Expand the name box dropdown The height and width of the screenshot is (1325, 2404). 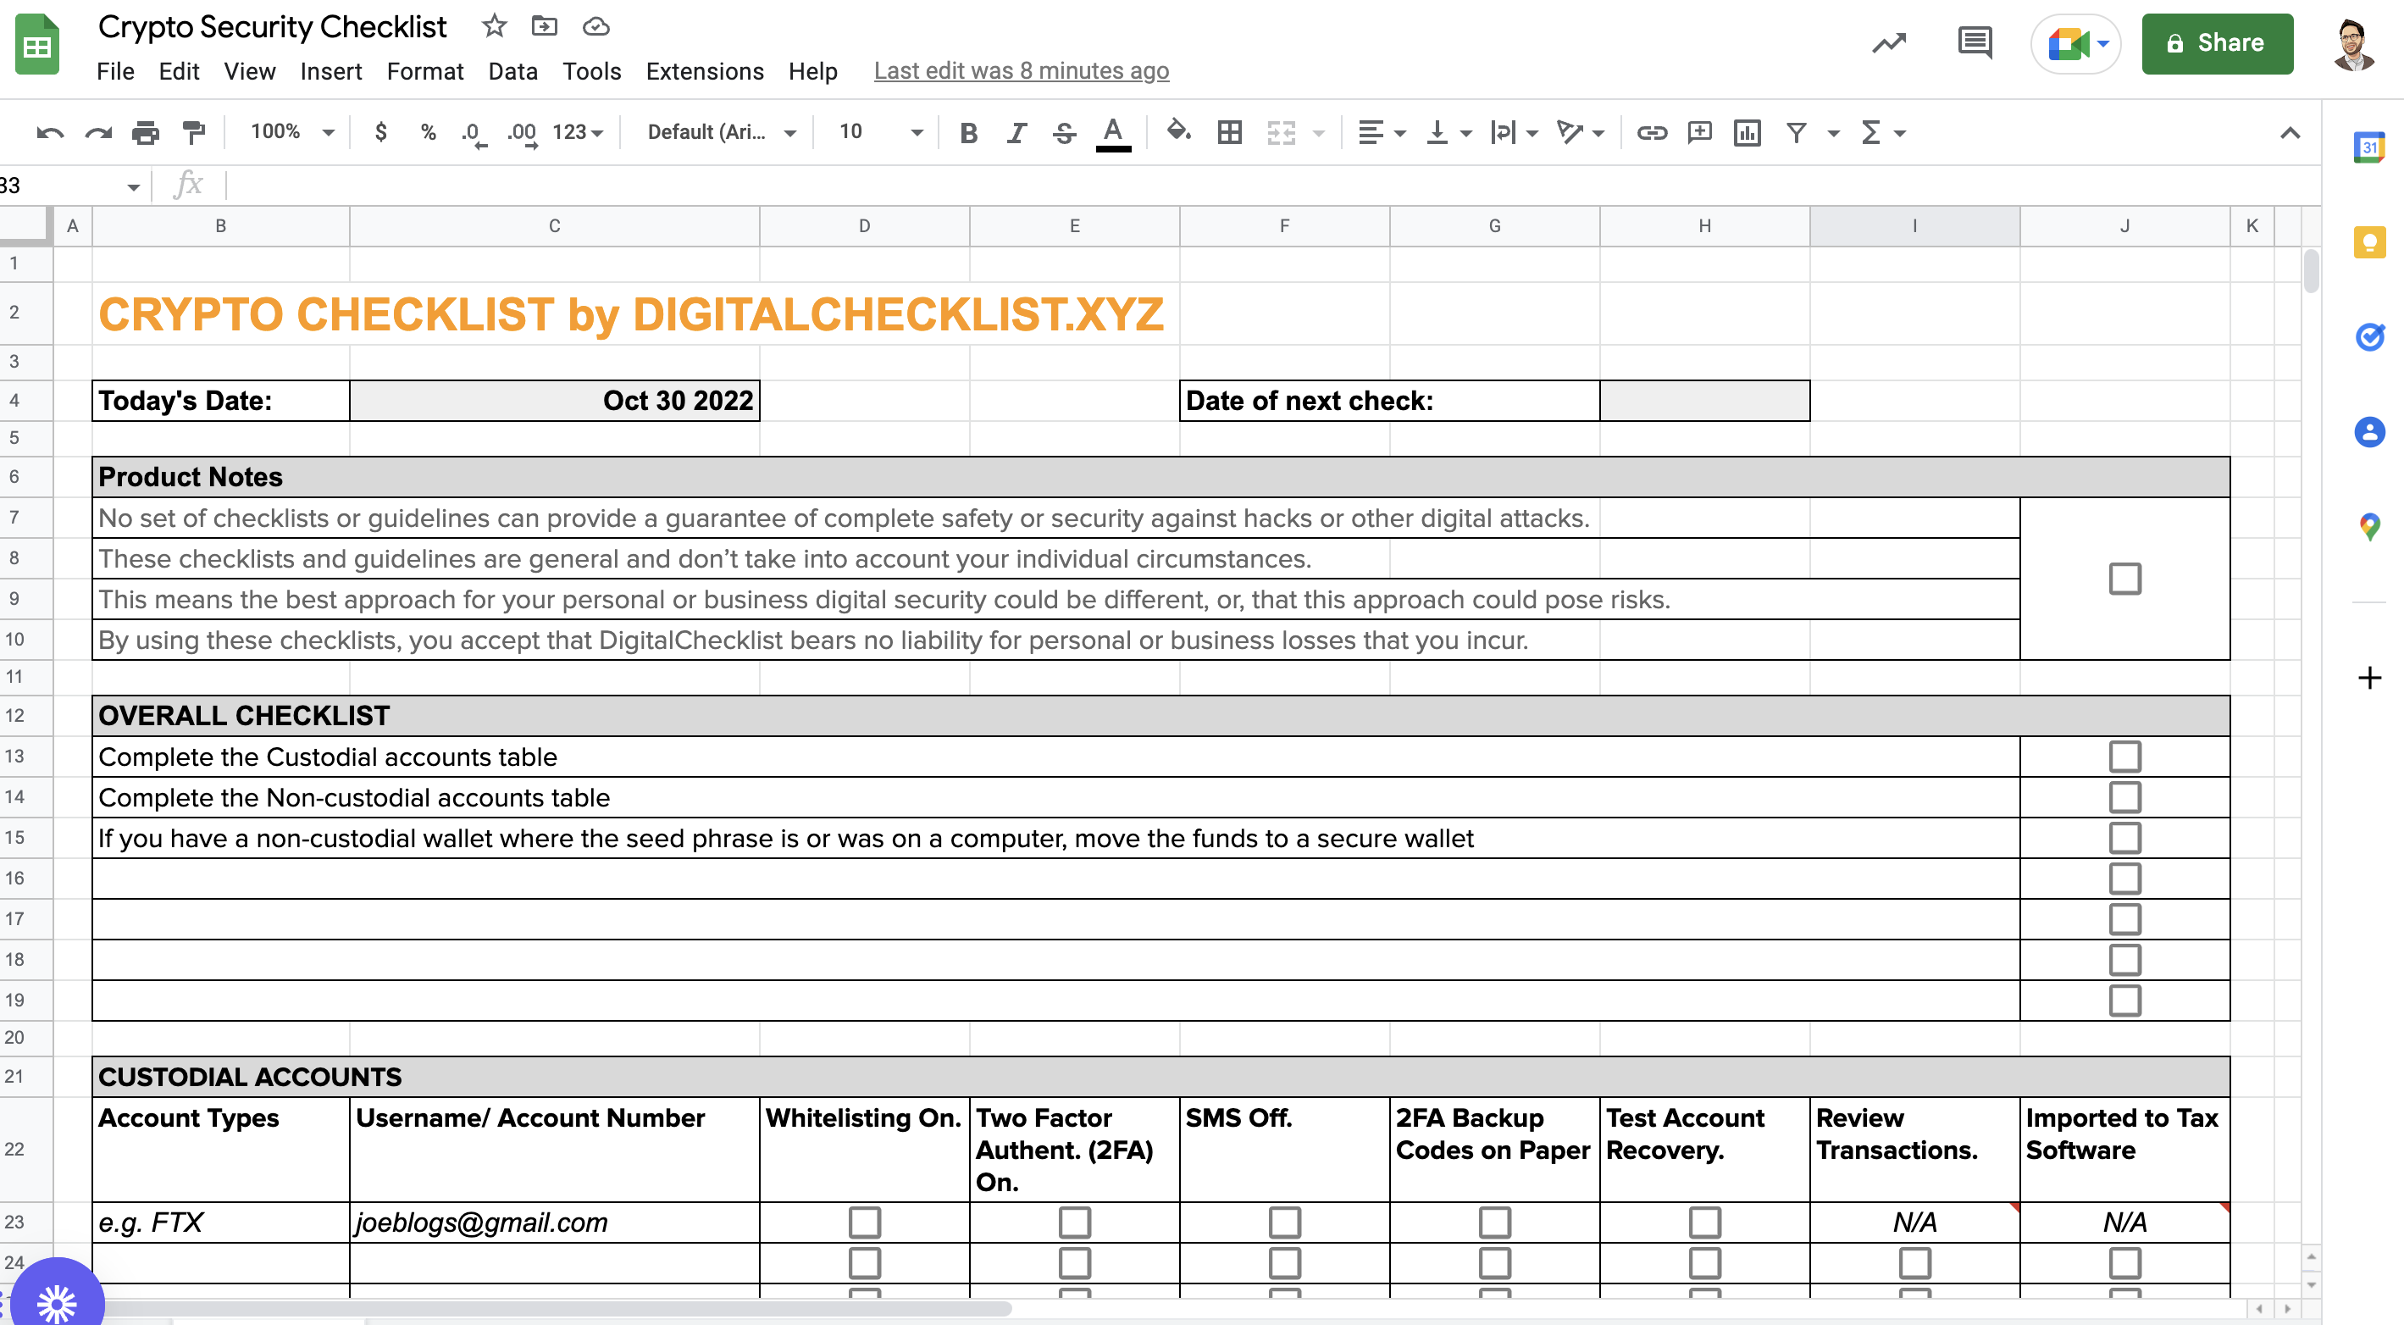(134, 187)
